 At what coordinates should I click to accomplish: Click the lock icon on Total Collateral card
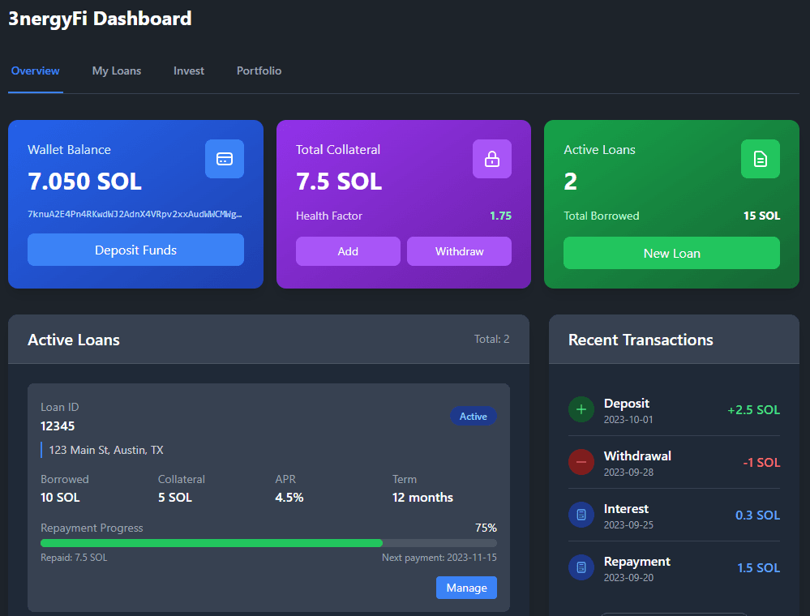[x=492, y=159]
